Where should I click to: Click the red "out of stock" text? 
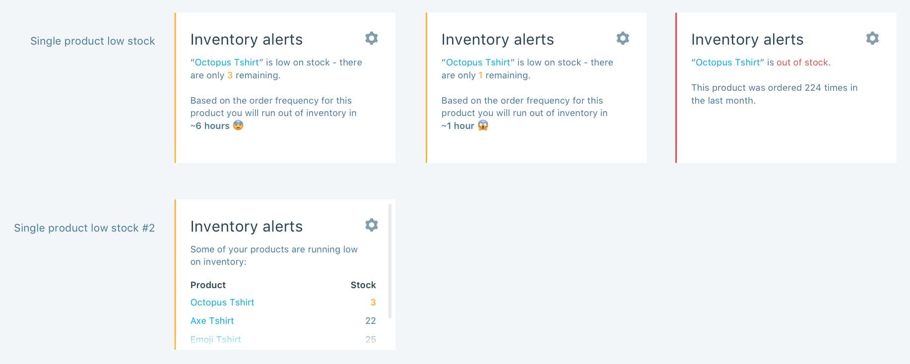tap(802, 62)
